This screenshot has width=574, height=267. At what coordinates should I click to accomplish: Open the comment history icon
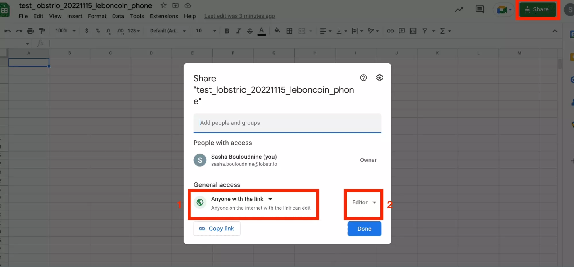pyautogui.click(x=479, y=9)
